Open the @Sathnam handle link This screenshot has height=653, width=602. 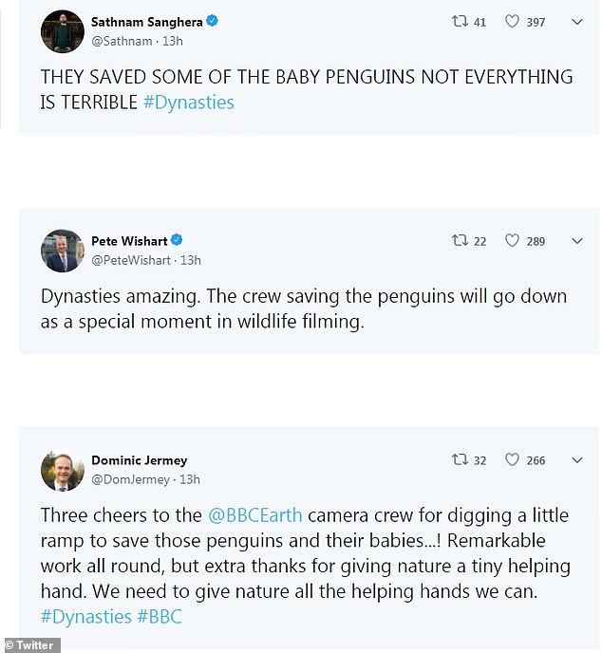click(x=122, y=41)
